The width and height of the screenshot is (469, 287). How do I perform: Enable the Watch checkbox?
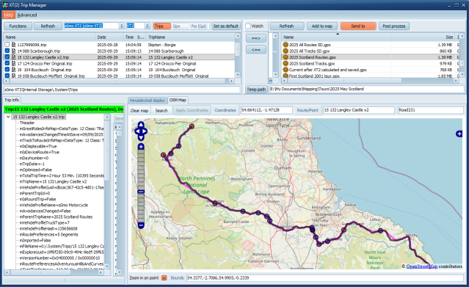(248, 26)
